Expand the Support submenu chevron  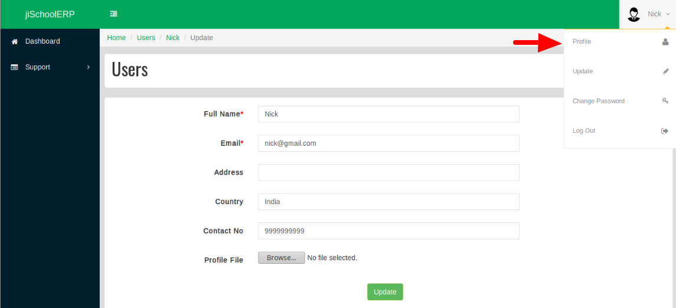[x=89, y=67]
